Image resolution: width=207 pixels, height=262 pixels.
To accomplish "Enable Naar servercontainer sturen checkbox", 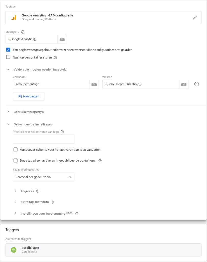I will (x=8, y=57).
